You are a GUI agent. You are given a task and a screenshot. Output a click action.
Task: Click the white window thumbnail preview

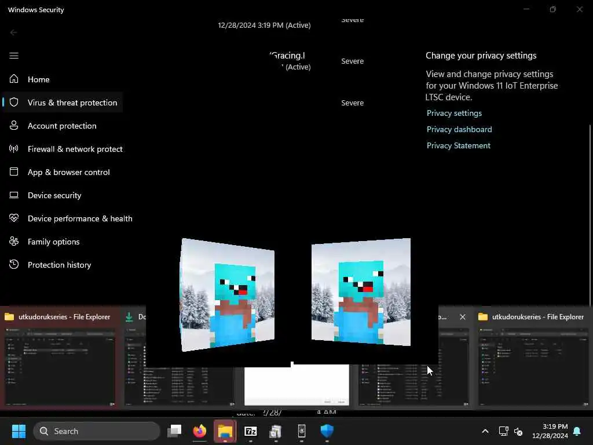coord(296,385)
